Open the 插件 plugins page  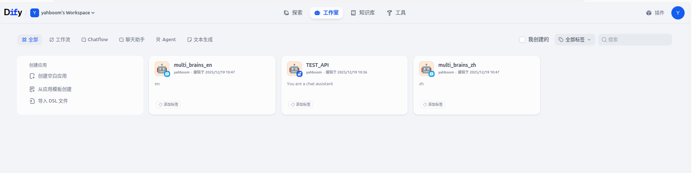point(655,13)
